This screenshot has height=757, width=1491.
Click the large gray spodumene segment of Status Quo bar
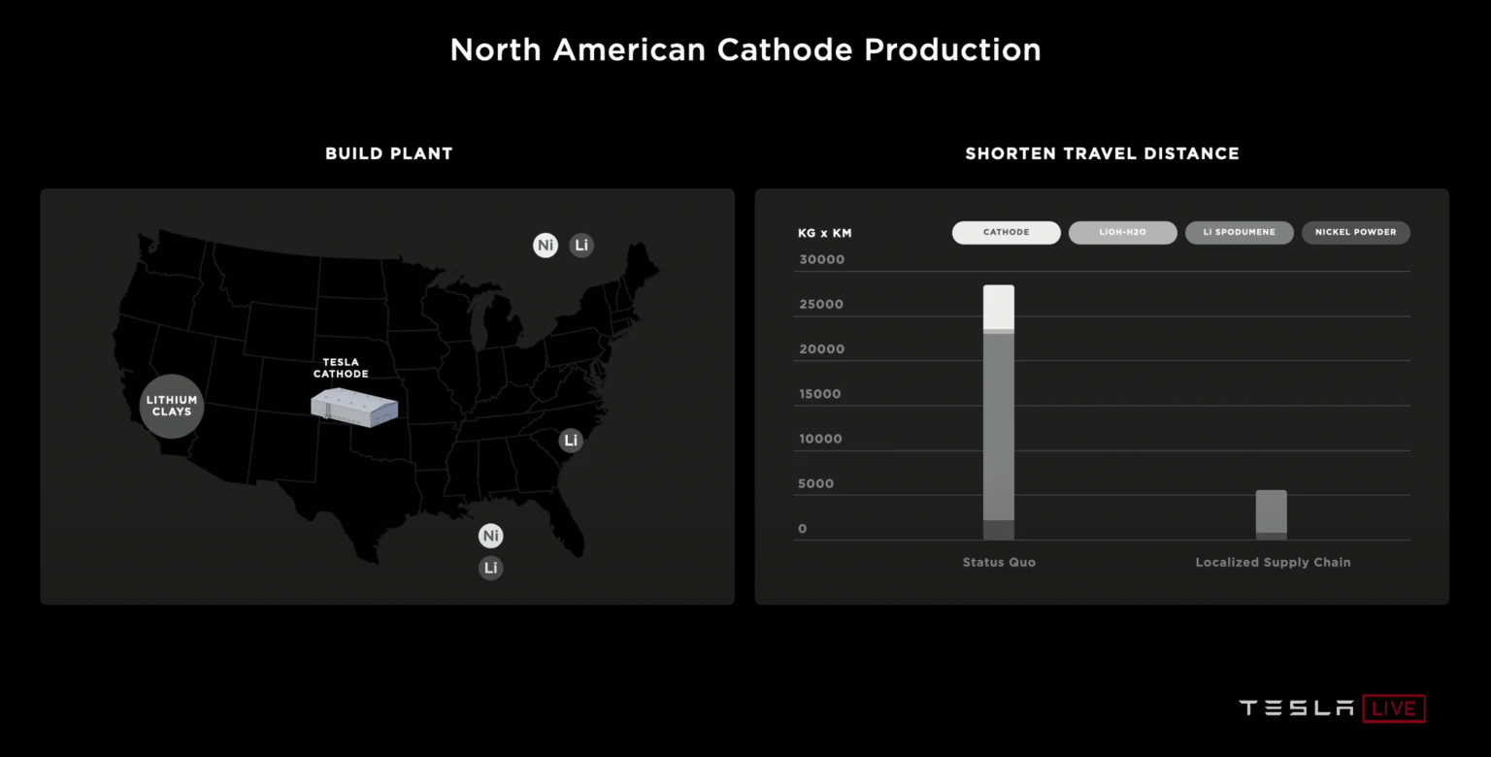pos(999,427)
